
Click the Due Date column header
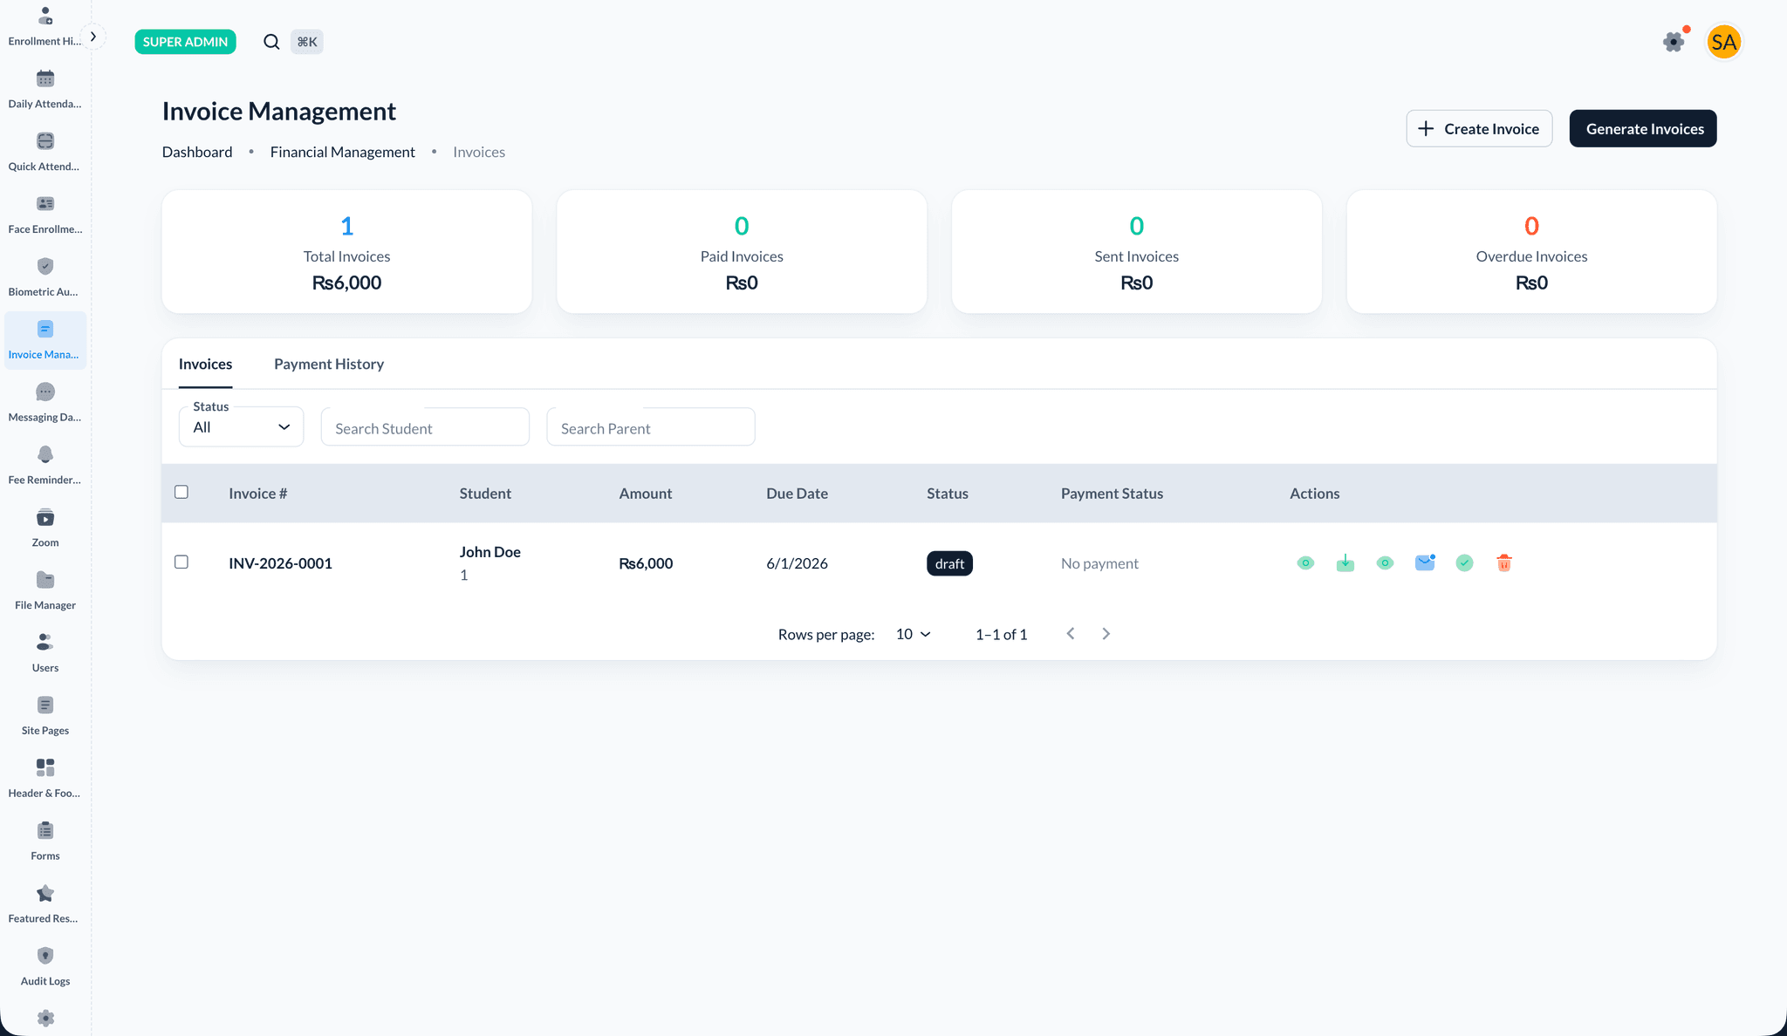(x=797, y=494)
